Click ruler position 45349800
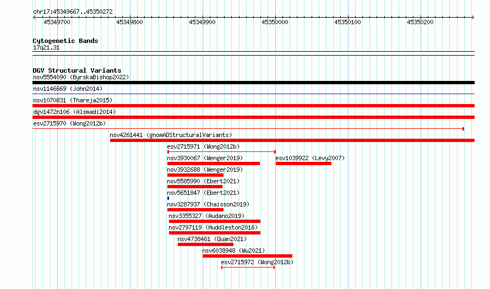This screenshot has height=289, width=490. tap(129, 22)
